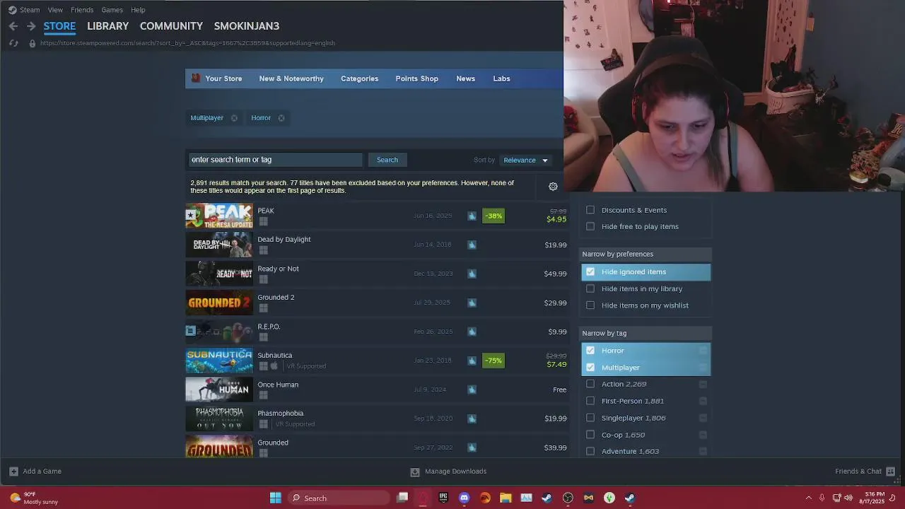Open the Sort by Relevance dropdown
The width and height of the screenshot is (905, 509).
tap(525, 160)
